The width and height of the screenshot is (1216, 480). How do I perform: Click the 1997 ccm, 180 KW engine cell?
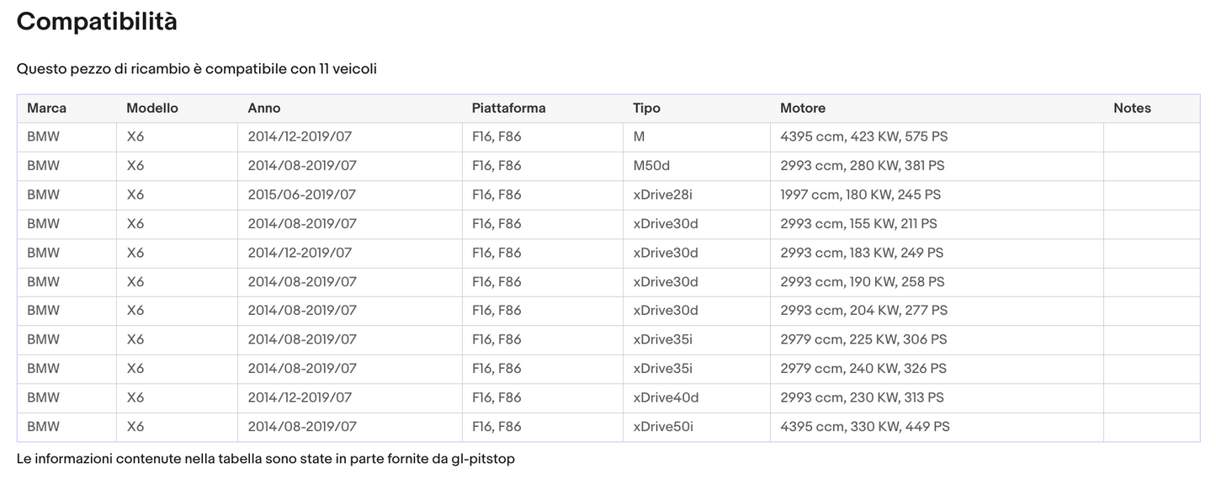pyautogui.click(x=860, y=195)
